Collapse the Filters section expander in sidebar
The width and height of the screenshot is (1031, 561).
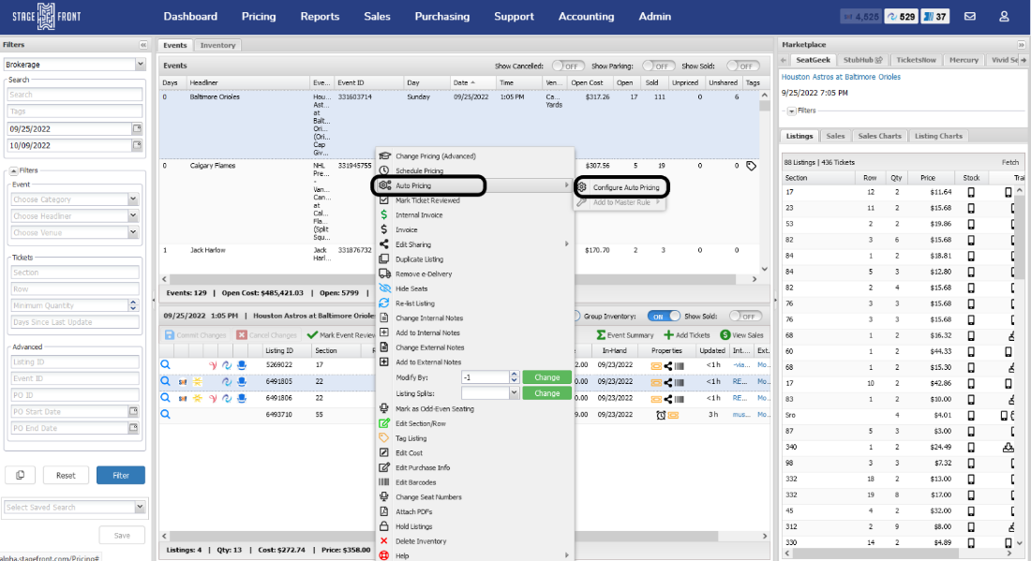click(13, 170)
